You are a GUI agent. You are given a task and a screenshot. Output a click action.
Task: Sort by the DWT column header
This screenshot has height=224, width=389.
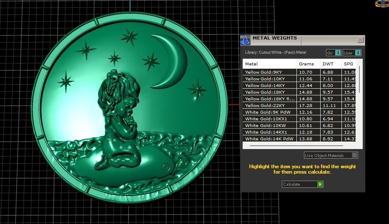331,64
